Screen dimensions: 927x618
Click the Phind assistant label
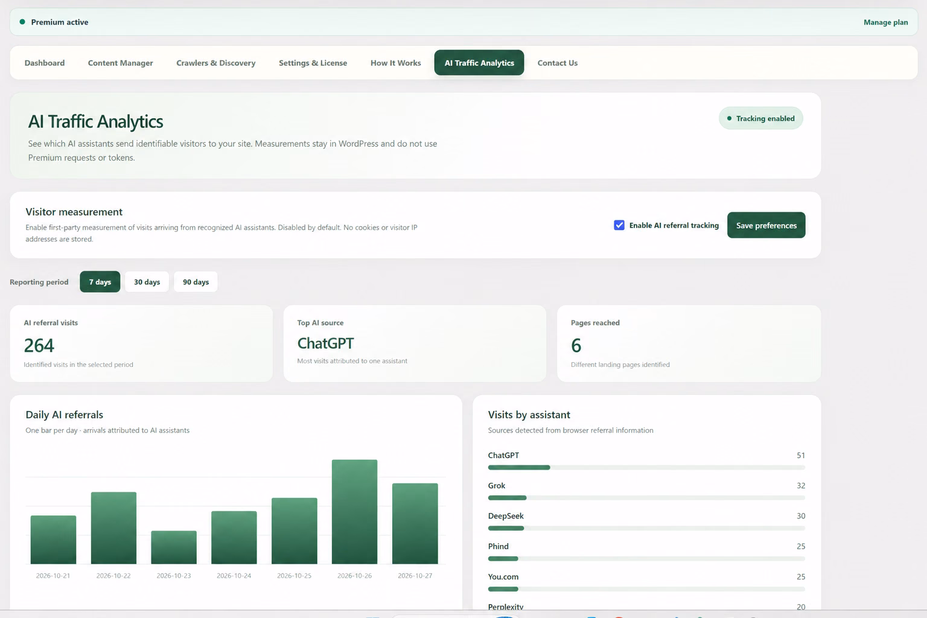coord(499,546)
